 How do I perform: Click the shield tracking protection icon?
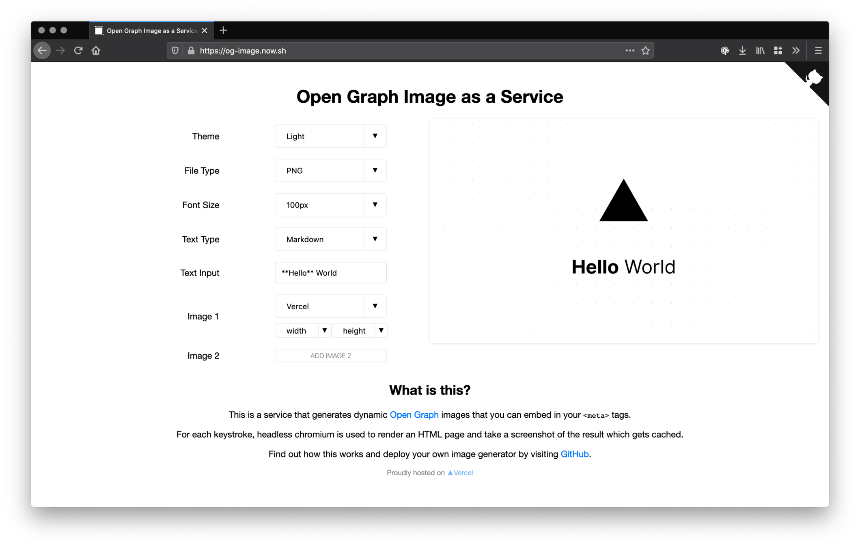click(175, 51)
